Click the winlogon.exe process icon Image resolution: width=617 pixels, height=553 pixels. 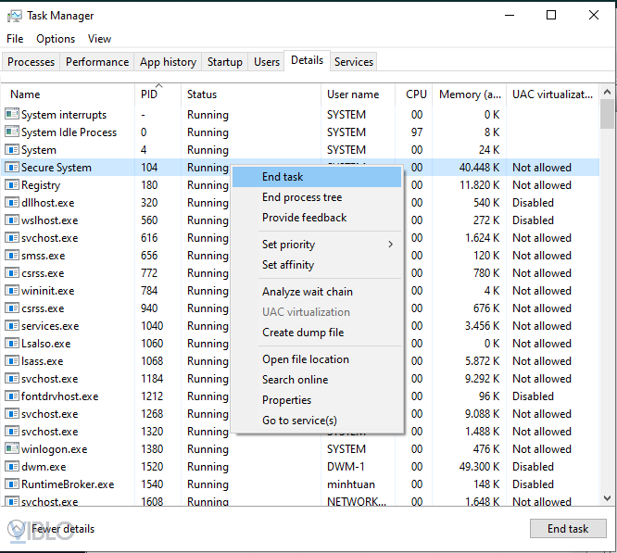click(x=12, y=449)
